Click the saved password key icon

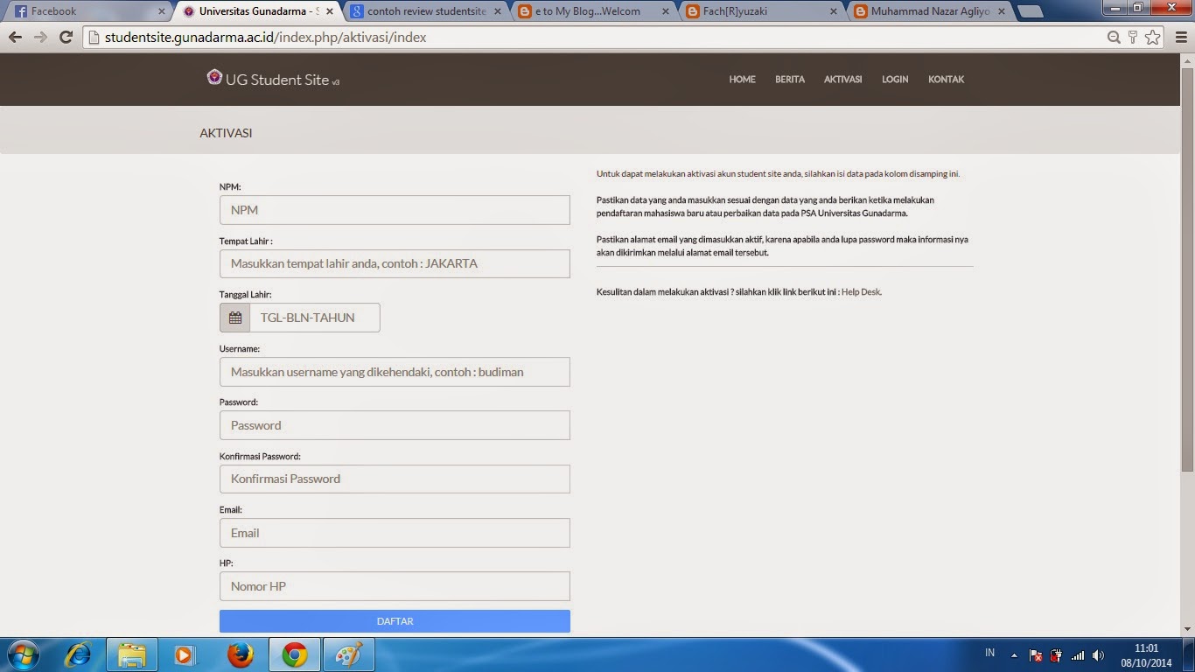point(1133,38)
